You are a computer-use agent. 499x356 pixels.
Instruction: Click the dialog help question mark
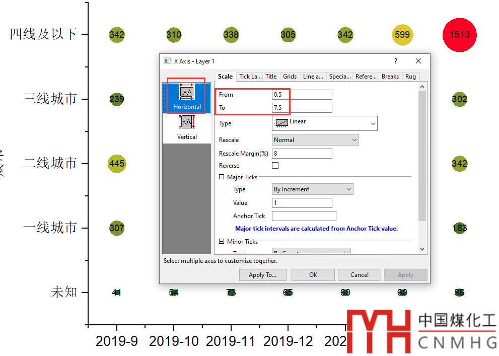395,61
